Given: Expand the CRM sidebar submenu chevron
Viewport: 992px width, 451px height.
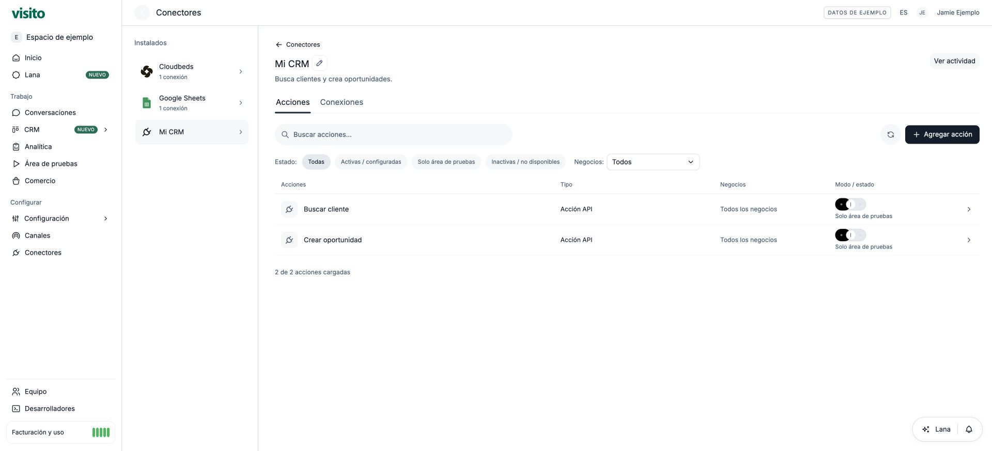Looking at the screenshot, I should 106,130.
